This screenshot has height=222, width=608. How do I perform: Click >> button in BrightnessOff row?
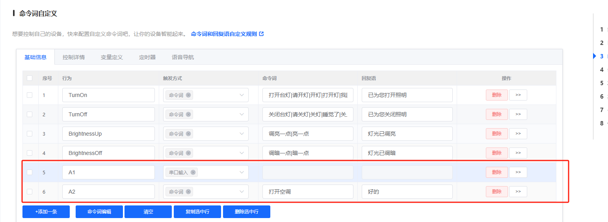pos(518,153)
